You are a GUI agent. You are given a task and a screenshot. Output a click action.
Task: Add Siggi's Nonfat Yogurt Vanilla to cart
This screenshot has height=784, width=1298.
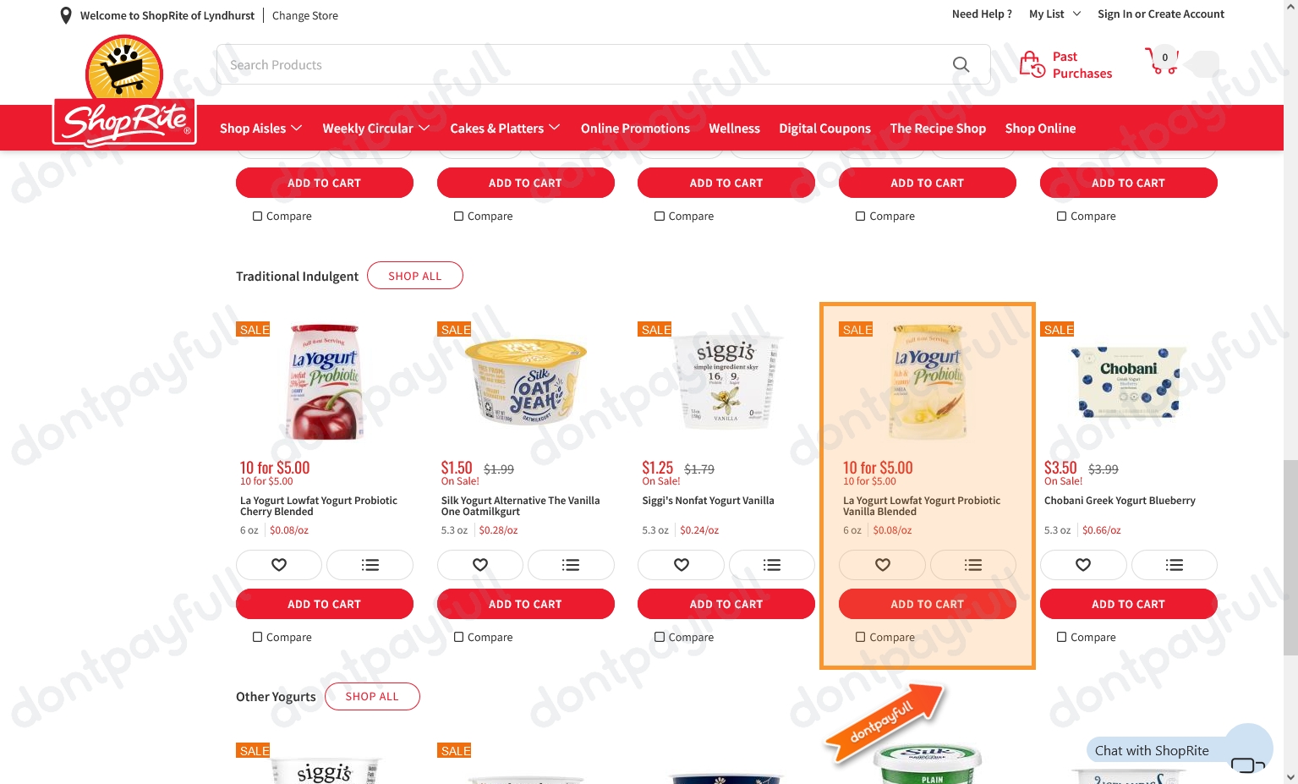coord(726,604)
